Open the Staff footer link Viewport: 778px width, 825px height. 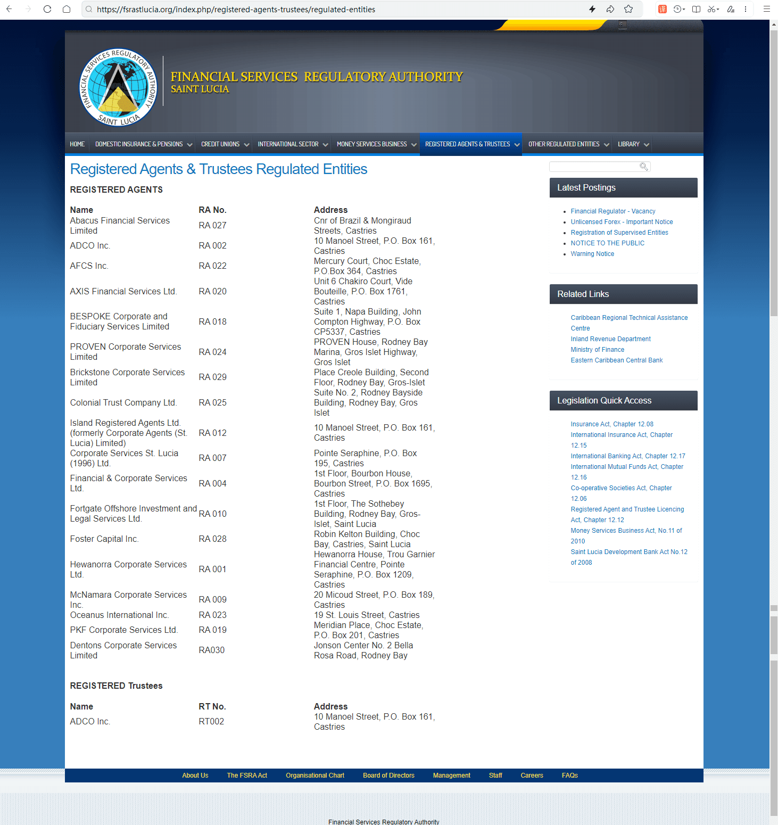tap(495, 775)
